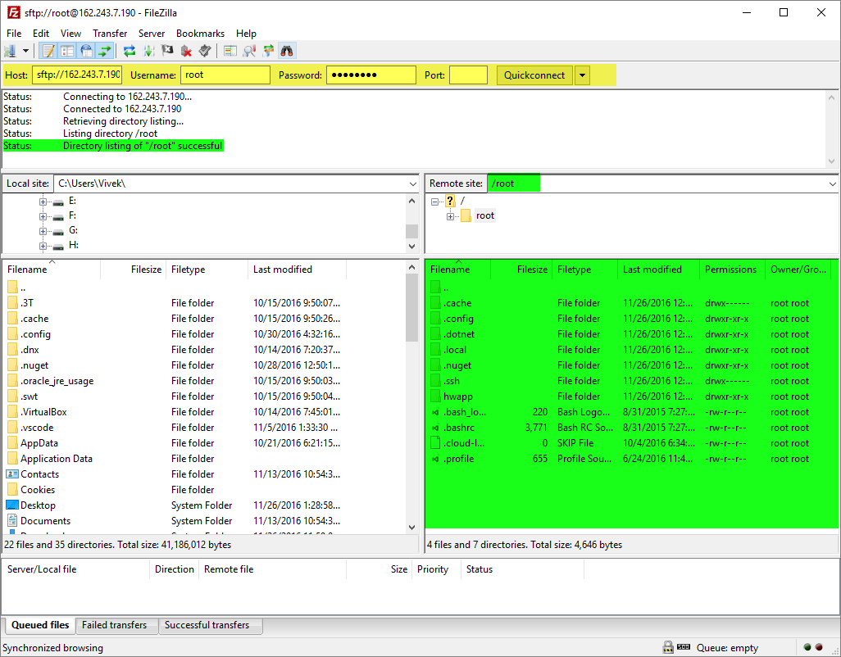Viewport: 841px width, 657px height.
Task: Toggle transfer queue display
Action: (105, 51)
